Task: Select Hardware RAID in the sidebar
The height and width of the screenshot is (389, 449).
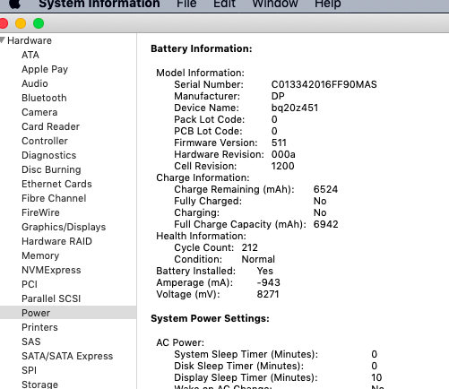Action: click(56, 241)
